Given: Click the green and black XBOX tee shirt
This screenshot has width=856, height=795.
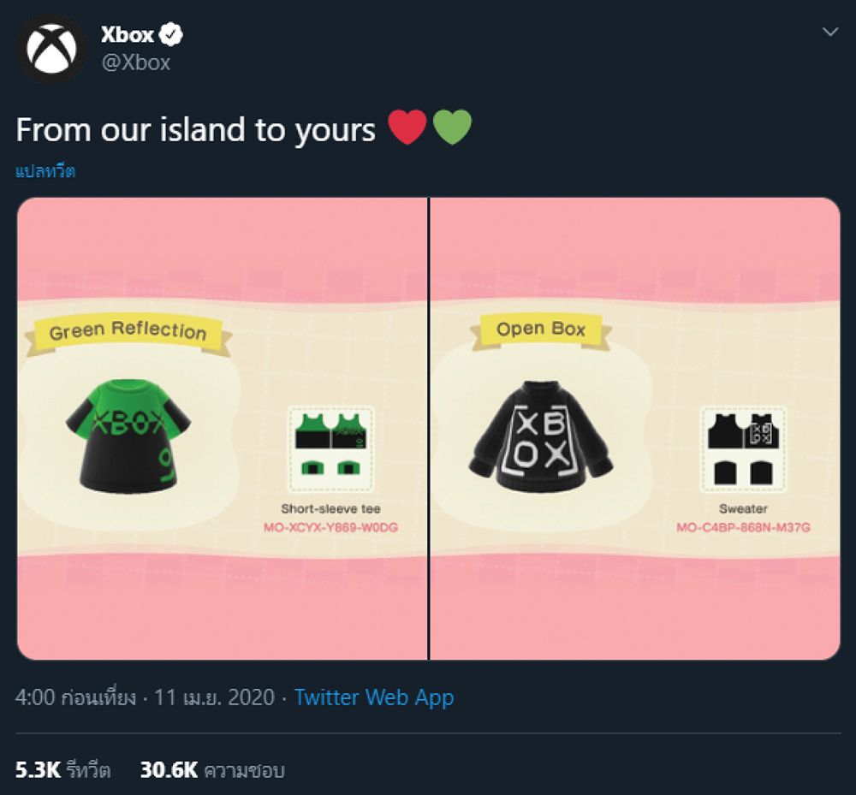Looking at the screenshot, I should [x=128, y=436].
